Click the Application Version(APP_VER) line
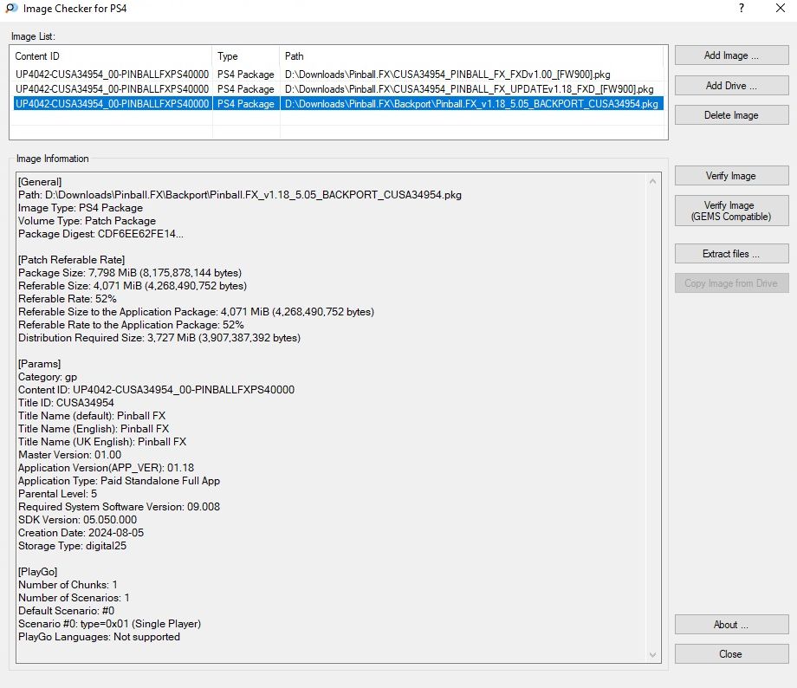 click(x=106, y=468)
